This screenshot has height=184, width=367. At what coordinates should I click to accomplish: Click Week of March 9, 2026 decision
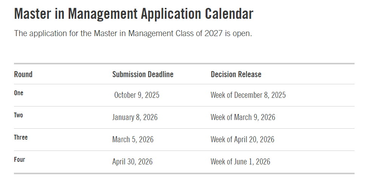coord(243,117)
